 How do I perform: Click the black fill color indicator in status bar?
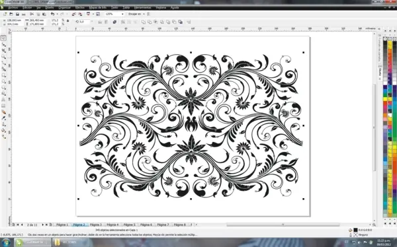[355, 230]
